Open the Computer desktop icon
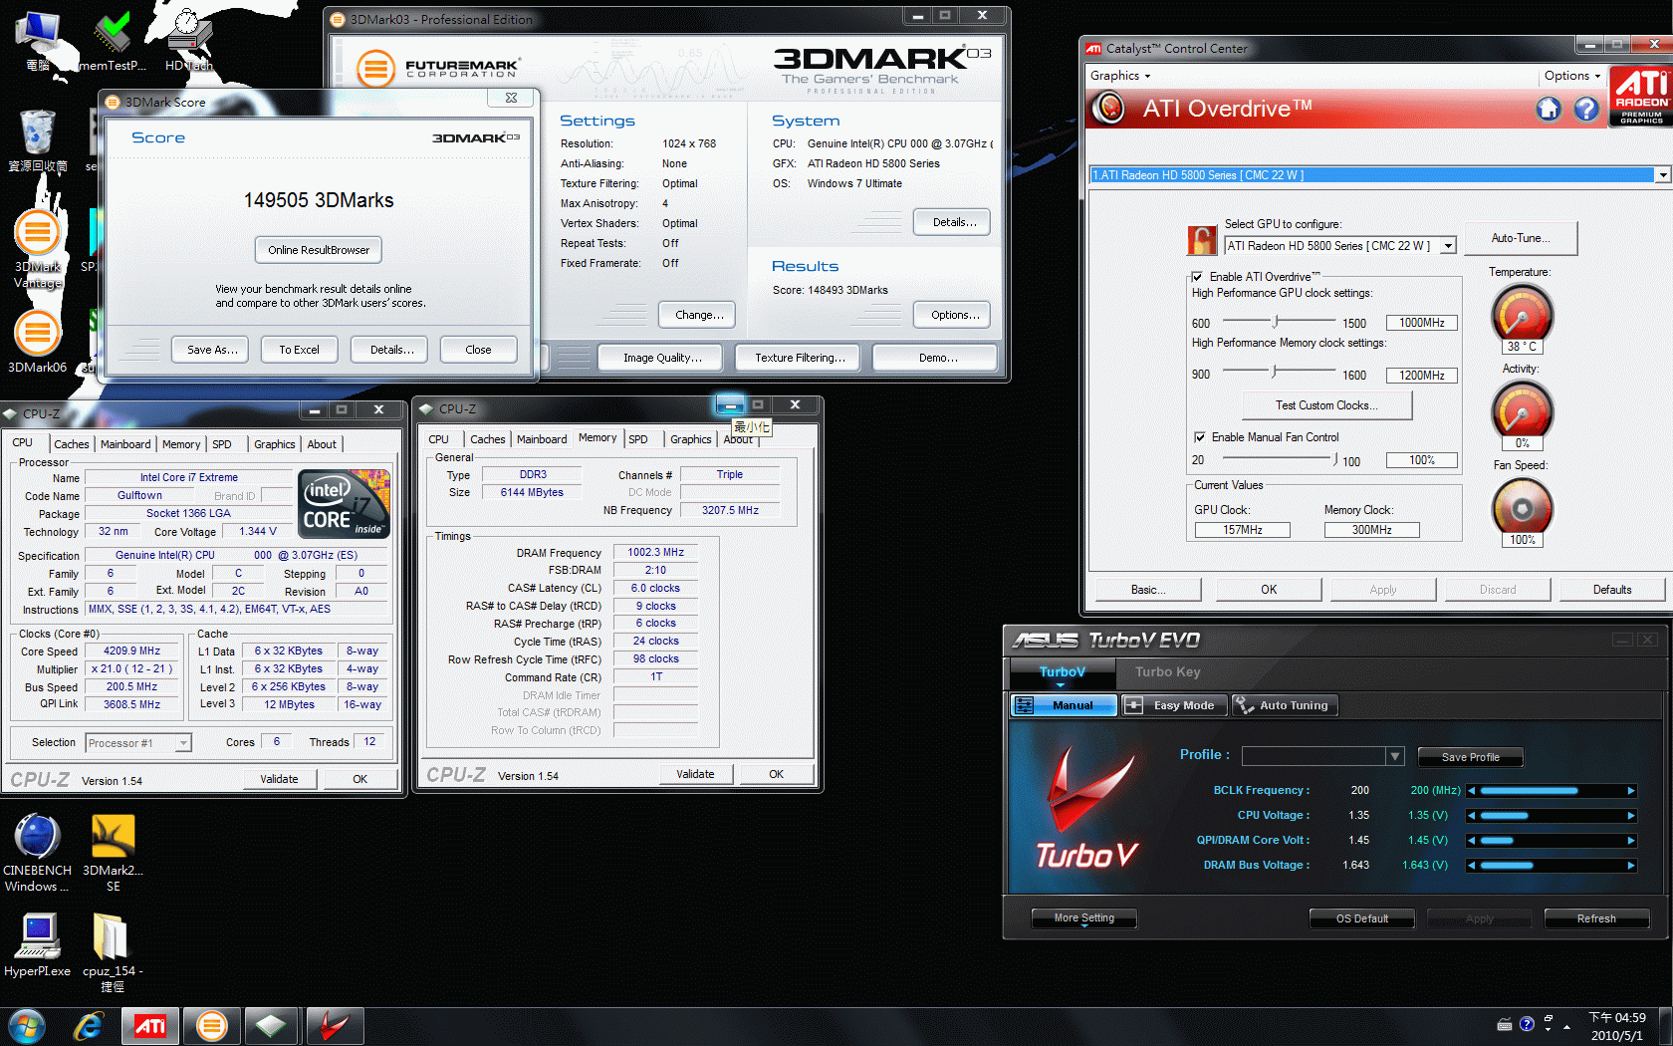This screenshot has height=1046, width=1673. pos(38,41)
